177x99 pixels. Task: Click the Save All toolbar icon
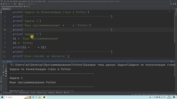pos(4,4)
